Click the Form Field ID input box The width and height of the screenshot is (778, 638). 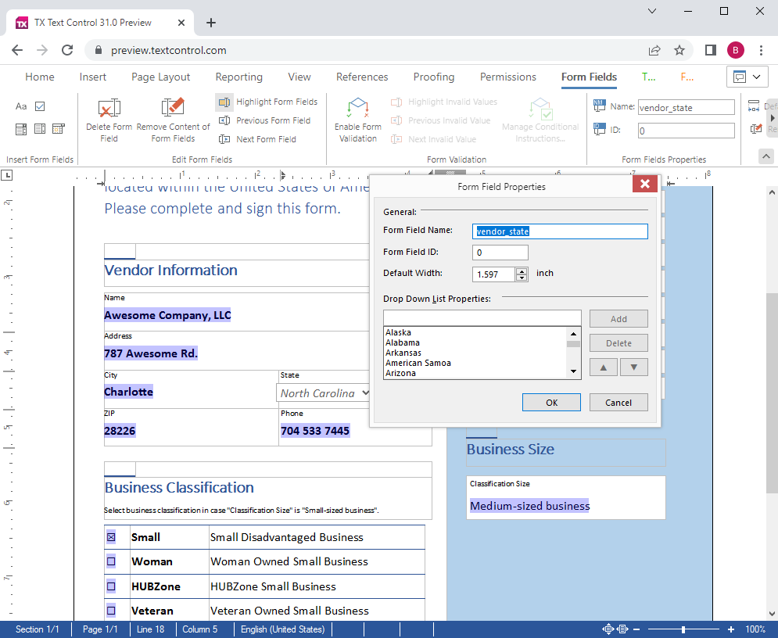500,253
